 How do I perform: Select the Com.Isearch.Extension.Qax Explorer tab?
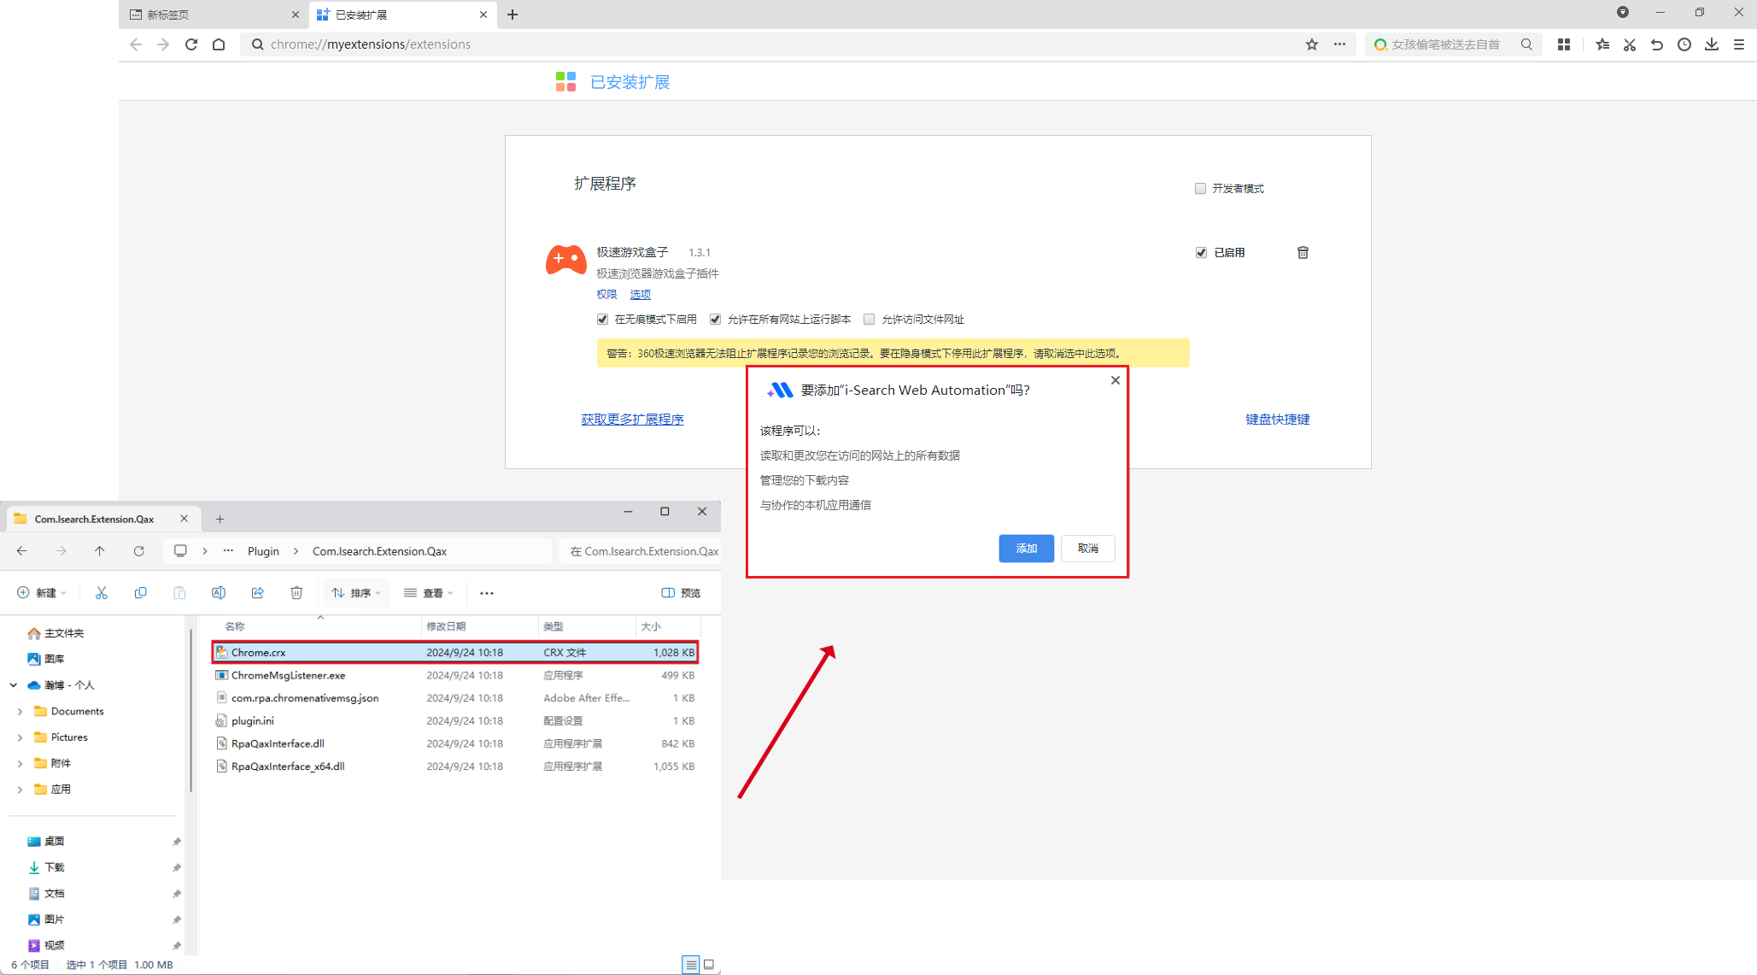coord(94,519)
